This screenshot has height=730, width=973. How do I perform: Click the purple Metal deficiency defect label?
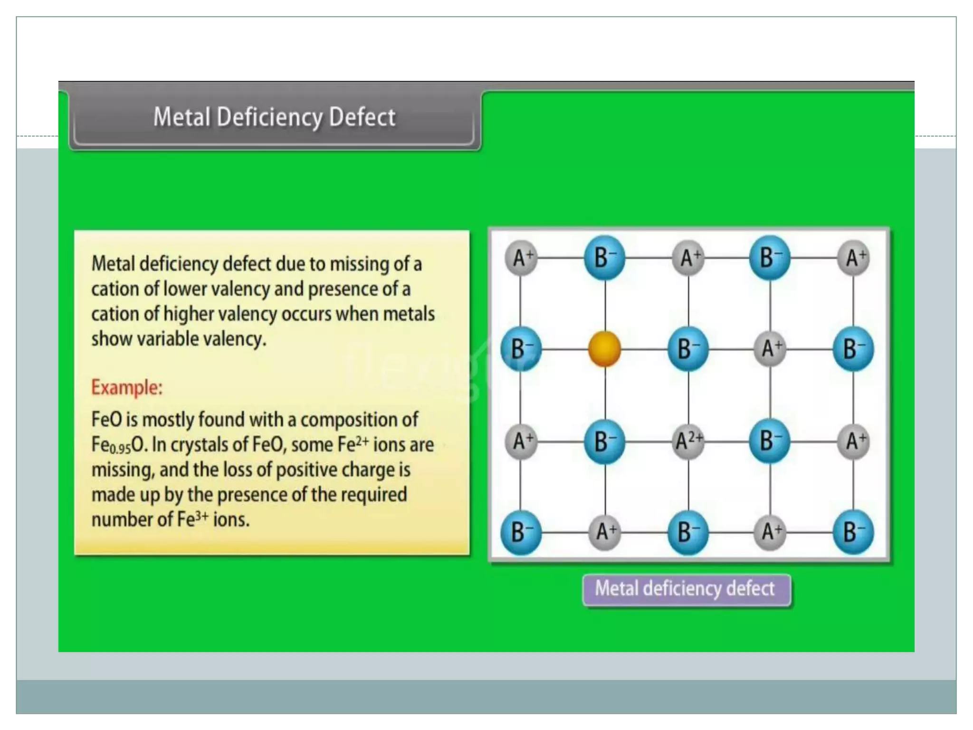686,589
